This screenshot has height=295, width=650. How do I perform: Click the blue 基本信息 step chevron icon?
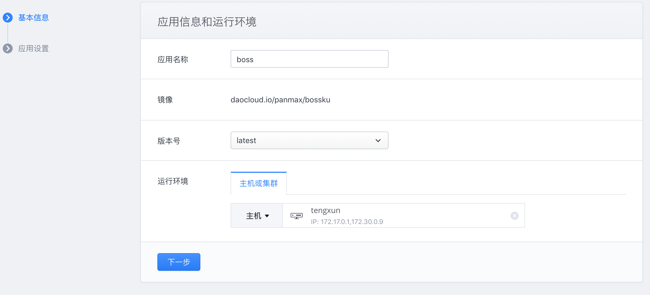[x=8, y=18]
